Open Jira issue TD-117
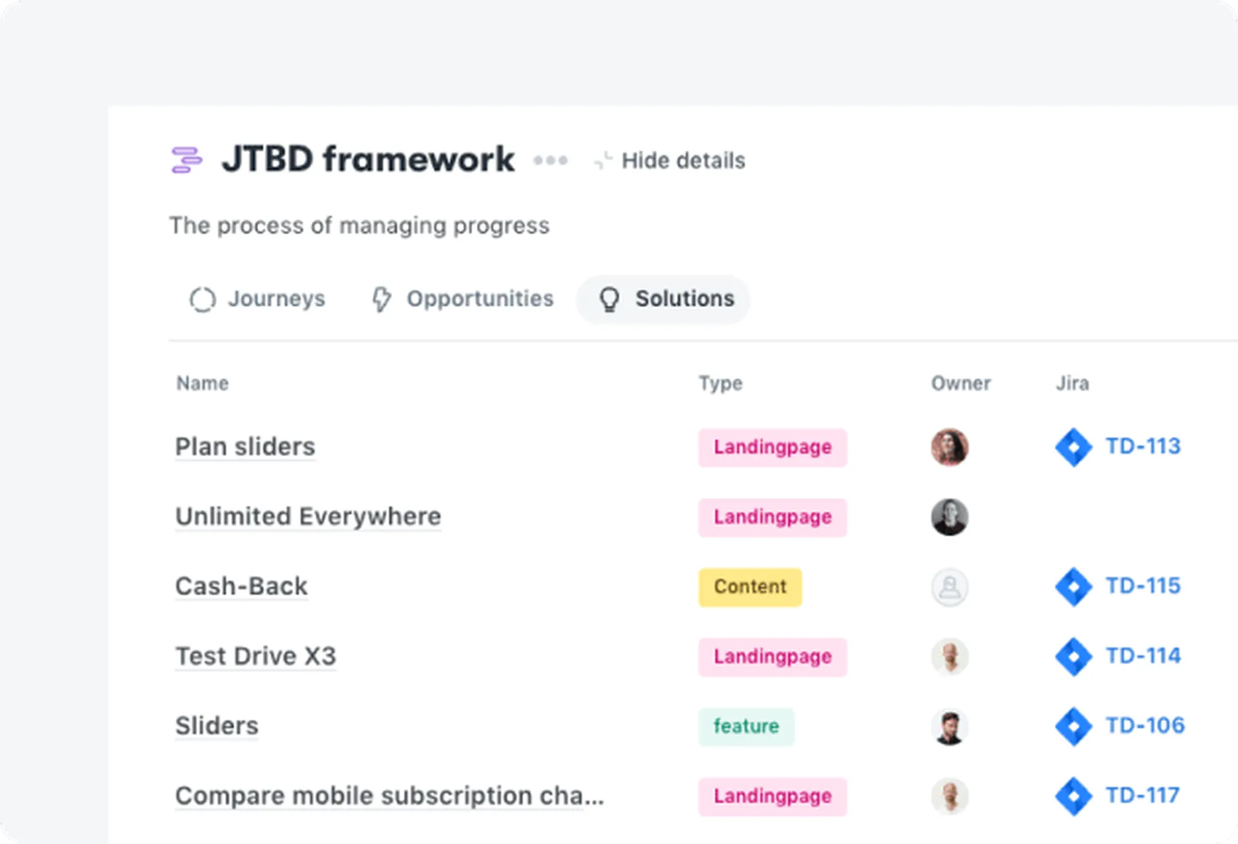 (x=1143, y=796)
